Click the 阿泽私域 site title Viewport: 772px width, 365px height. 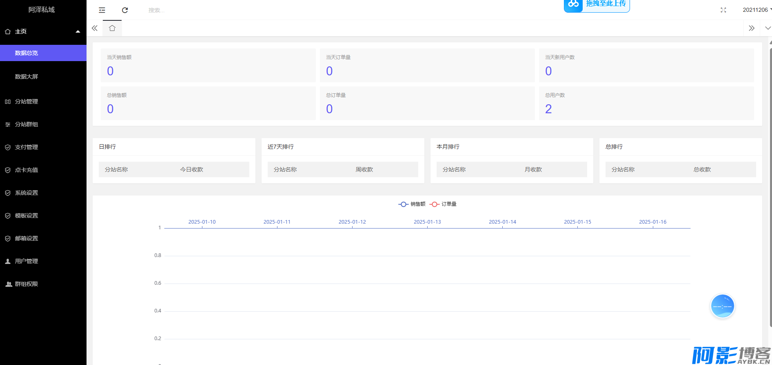[x=42, y=9]
